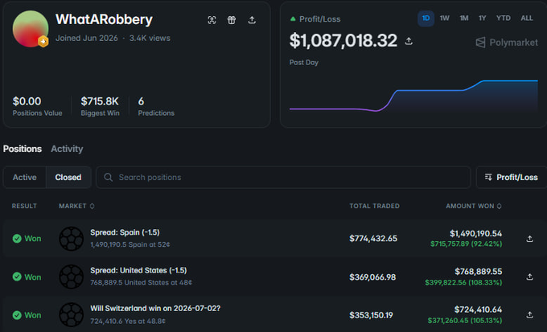Click the WhatARobbery profile avatar
Screen dimensions: 547x332
(31, 29)
